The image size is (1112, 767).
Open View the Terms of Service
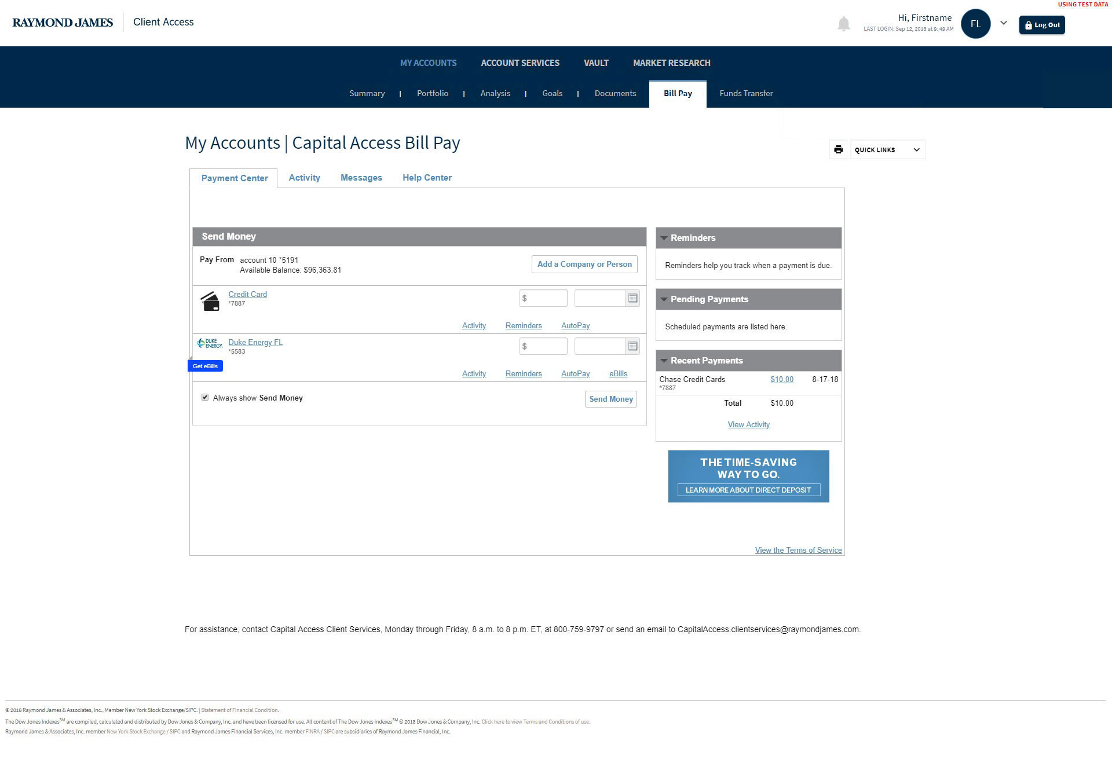(x=798, y=551)
